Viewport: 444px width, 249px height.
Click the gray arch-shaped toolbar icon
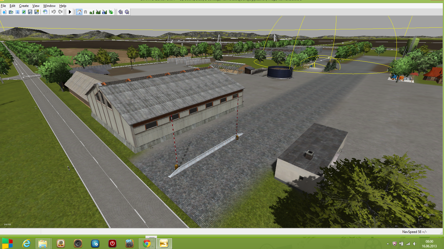click(85, 12)
